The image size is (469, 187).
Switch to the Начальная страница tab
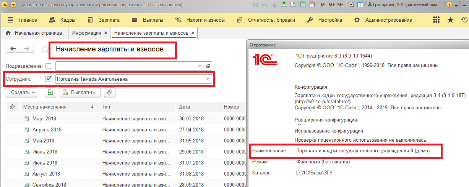[x=34, y=33]
